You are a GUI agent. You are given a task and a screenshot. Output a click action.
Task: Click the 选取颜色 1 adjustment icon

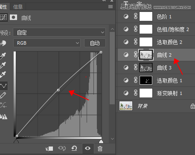tap(126, 80)
